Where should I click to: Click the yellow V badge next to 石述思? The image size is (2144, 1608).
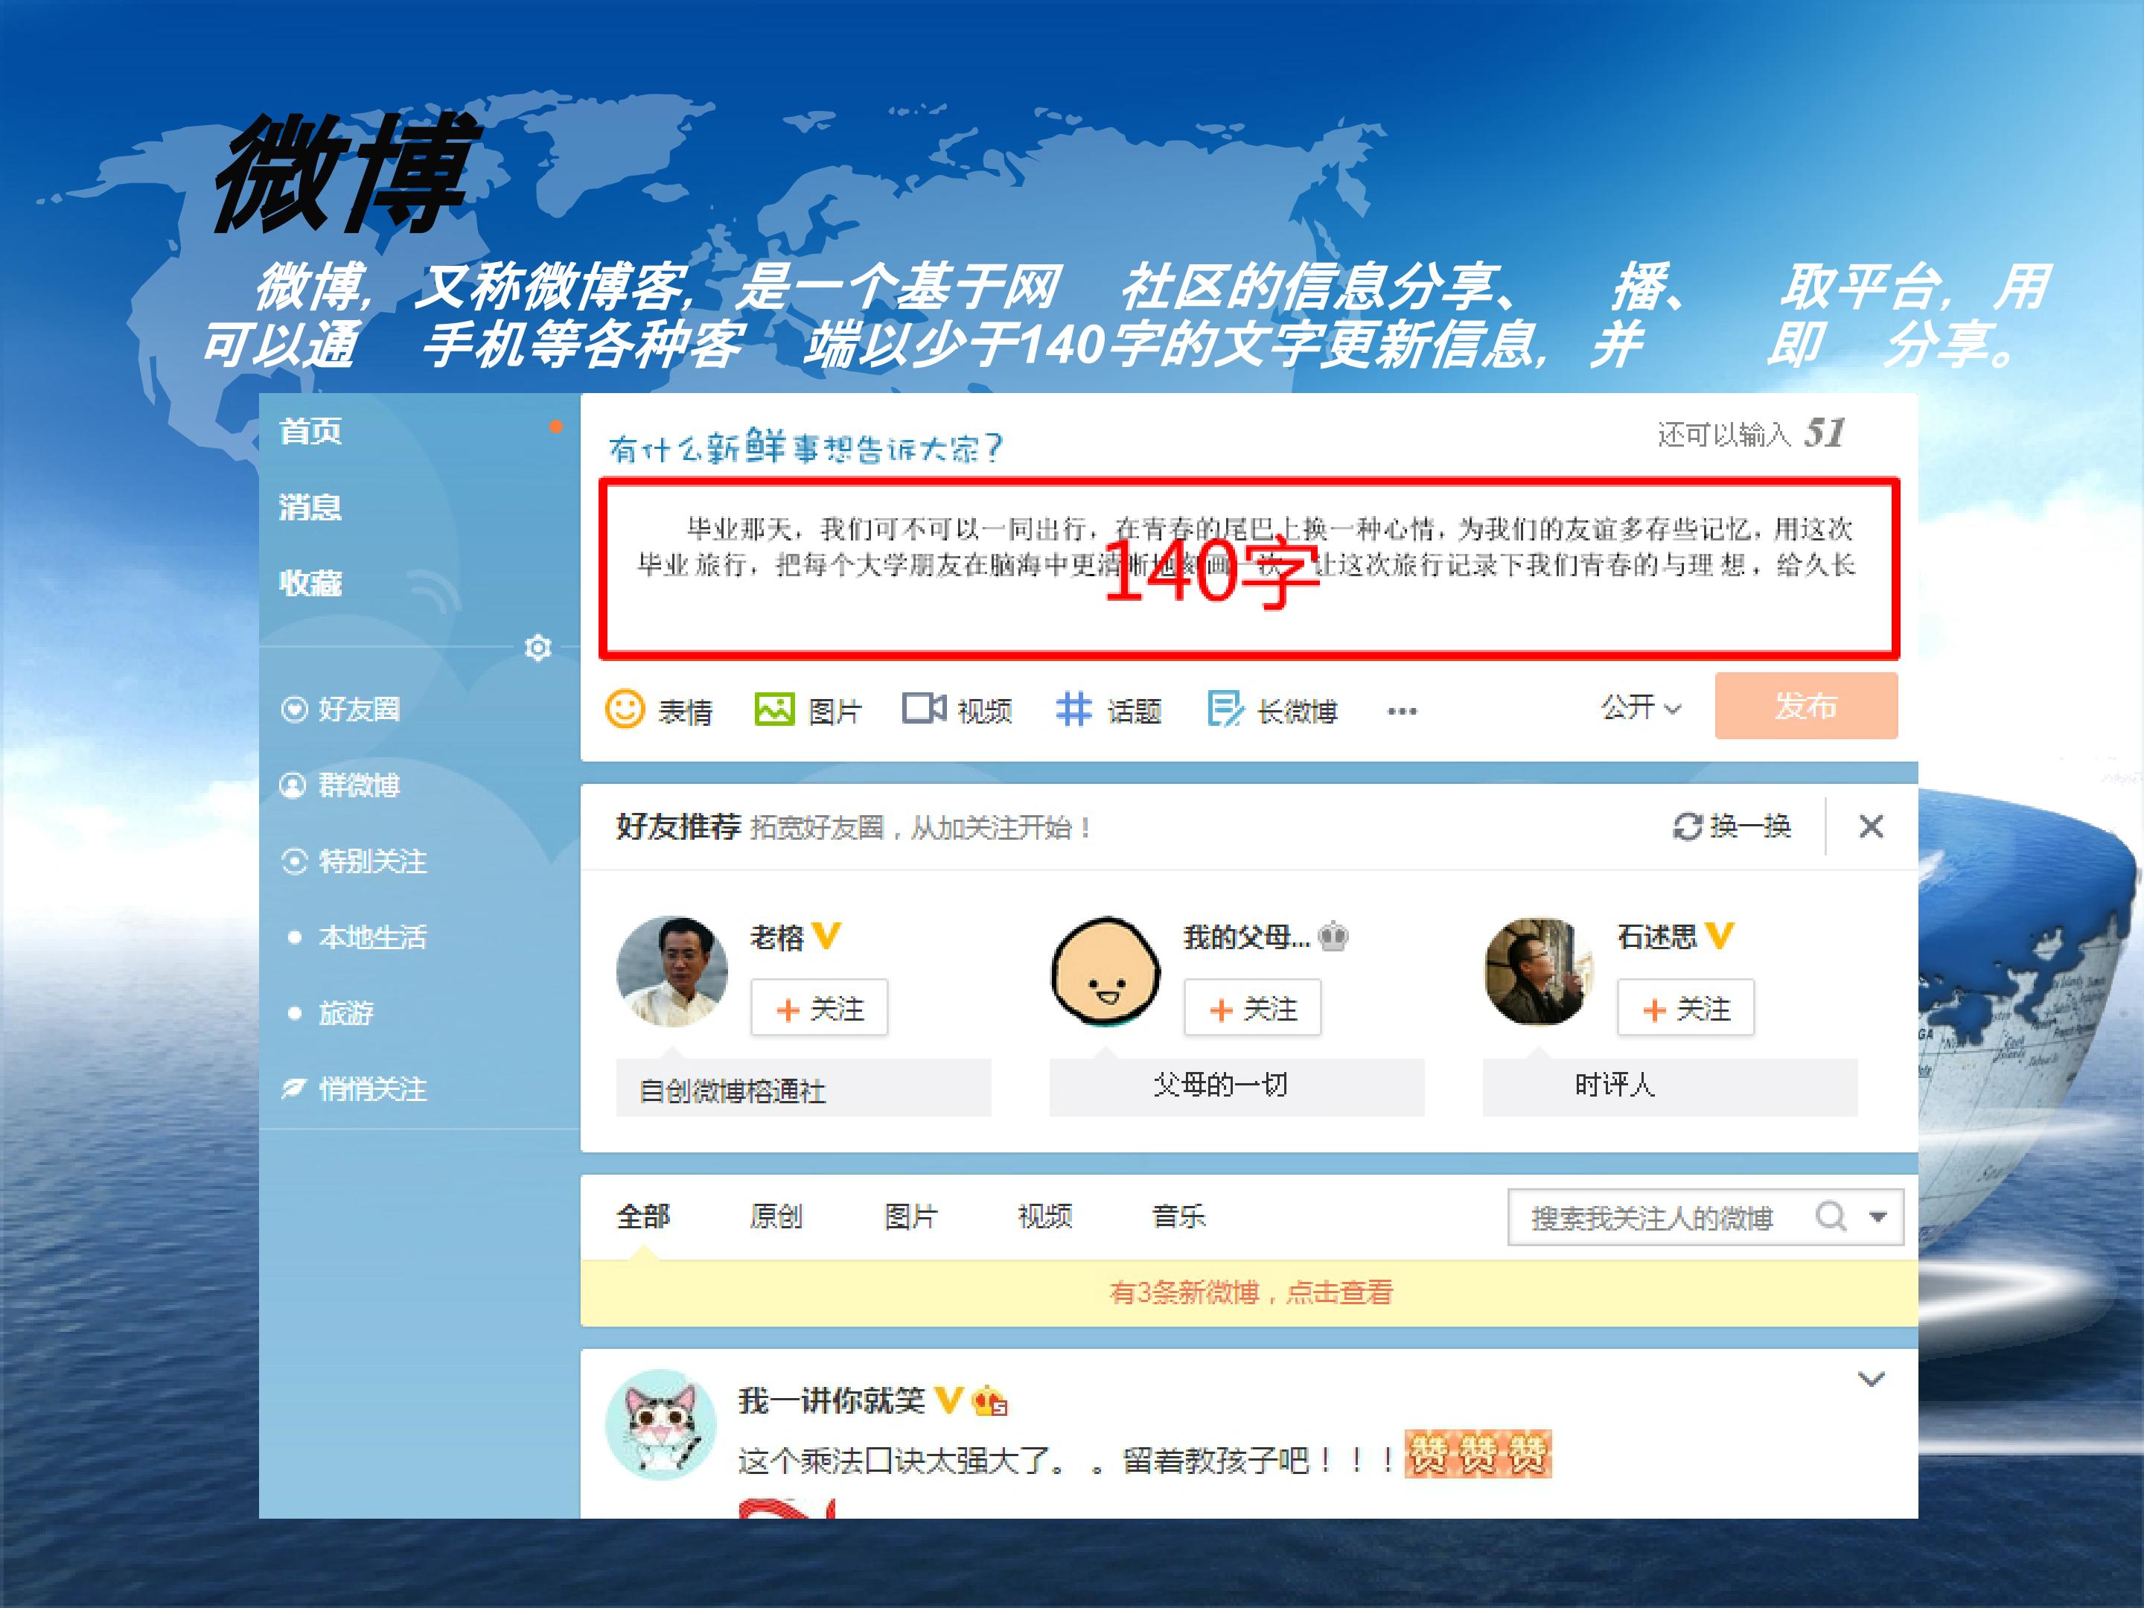tap(1720, 935)
